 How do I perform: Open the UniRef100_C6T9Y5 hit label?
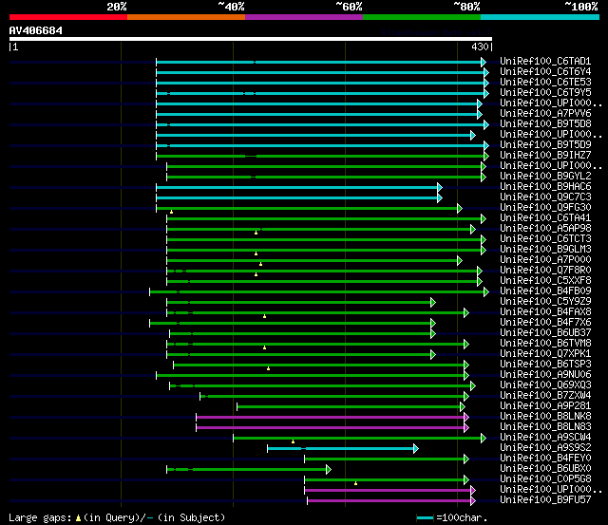point(545,93)
